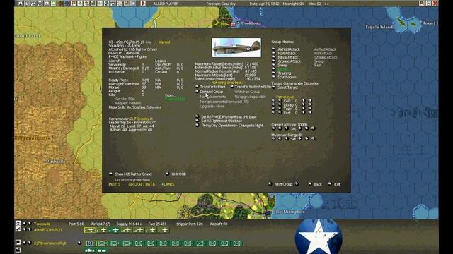
Task: Click the air group plane icon beside 49th FG
Action: tap(18, 229)
